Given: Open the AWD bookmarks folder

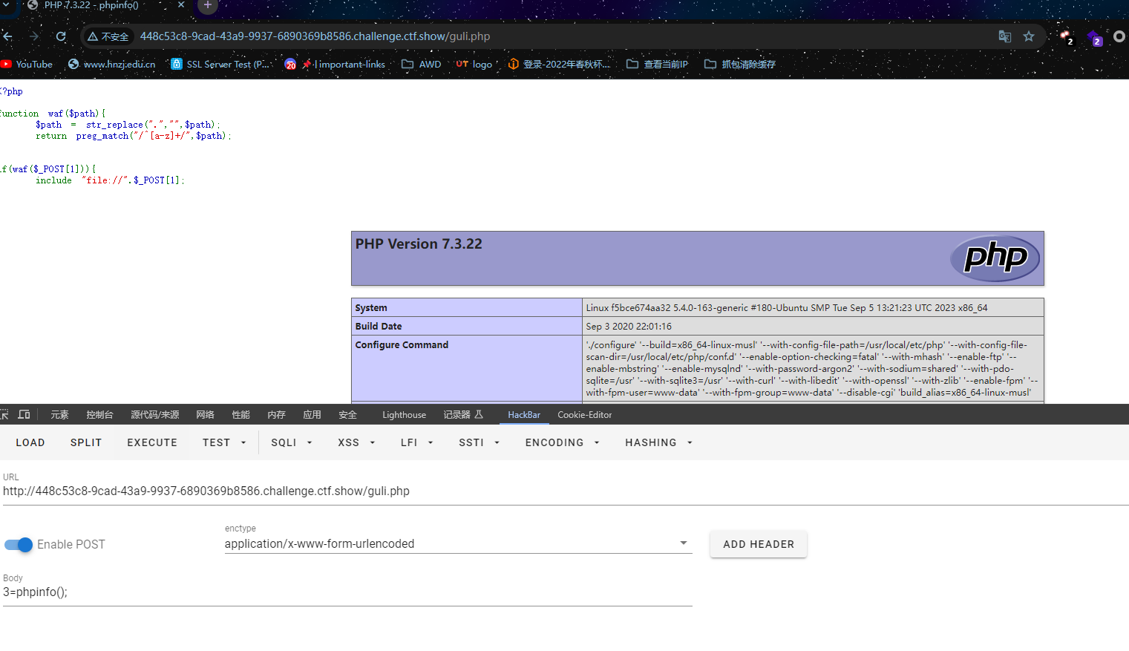Looking at the screenshot, I should pyautogui.click(x=422, y=65).
